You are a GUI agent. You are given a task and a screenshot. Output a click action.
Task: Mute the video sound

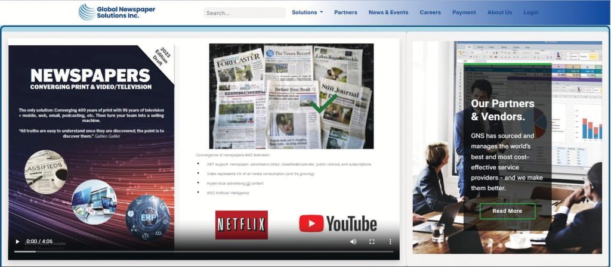pyautogui.click(x=353, y=241)
